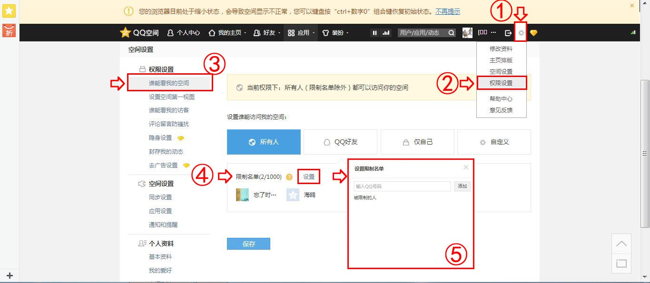Pick the 自定义 access option
Screen dimensions: 650x283
[x=494, y=142]
